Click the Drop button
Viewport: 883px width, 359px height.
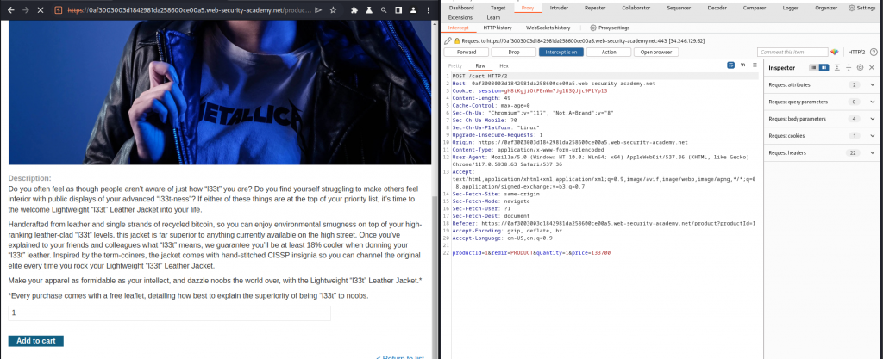point(514,52)
